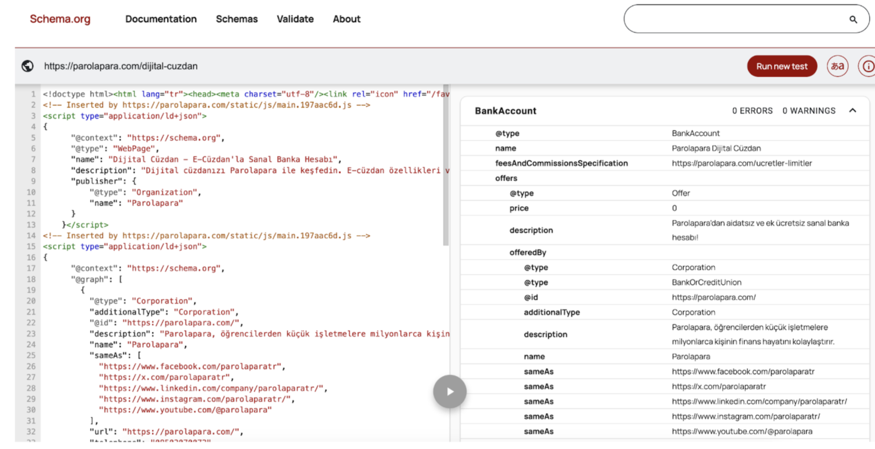Select the fees link ucretler-limitler value
Image resolution: width=875 pixels, height=449 pixels.
click(x=742, y=163)
